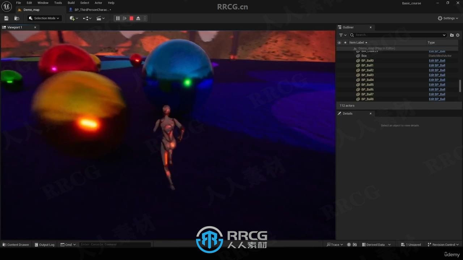Screen dimensions: 463x260
Task: Open Edit BP_Ball link for BP_Ball5
Action: click(x=437, y=84)
